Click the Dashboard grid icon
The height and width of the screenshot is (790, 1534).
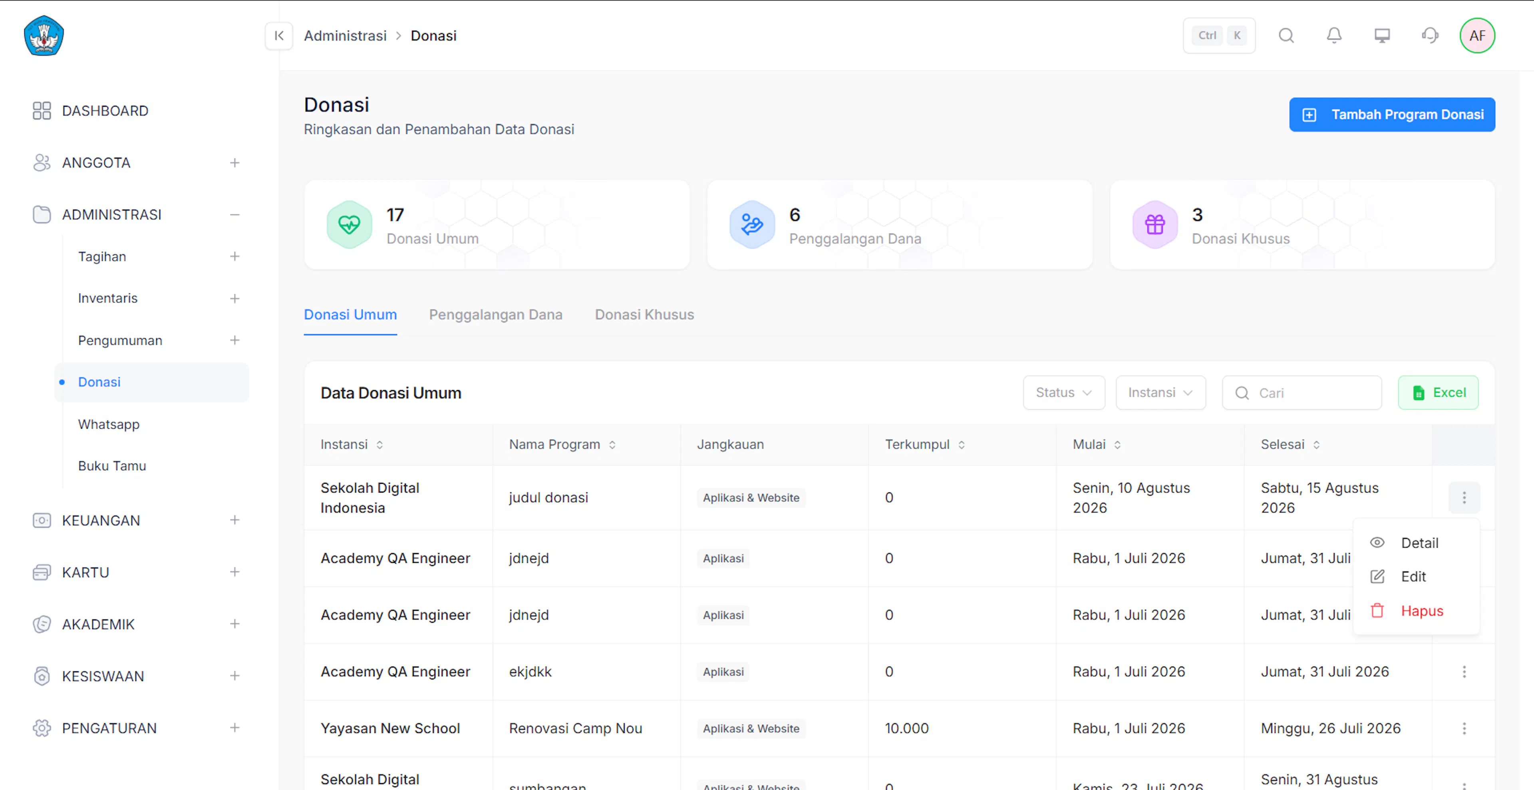[x=42, y=111]
